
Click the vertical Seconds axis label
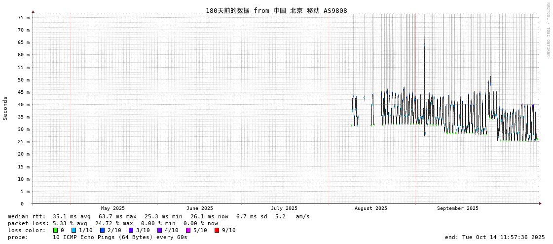(x=5, y=108)
